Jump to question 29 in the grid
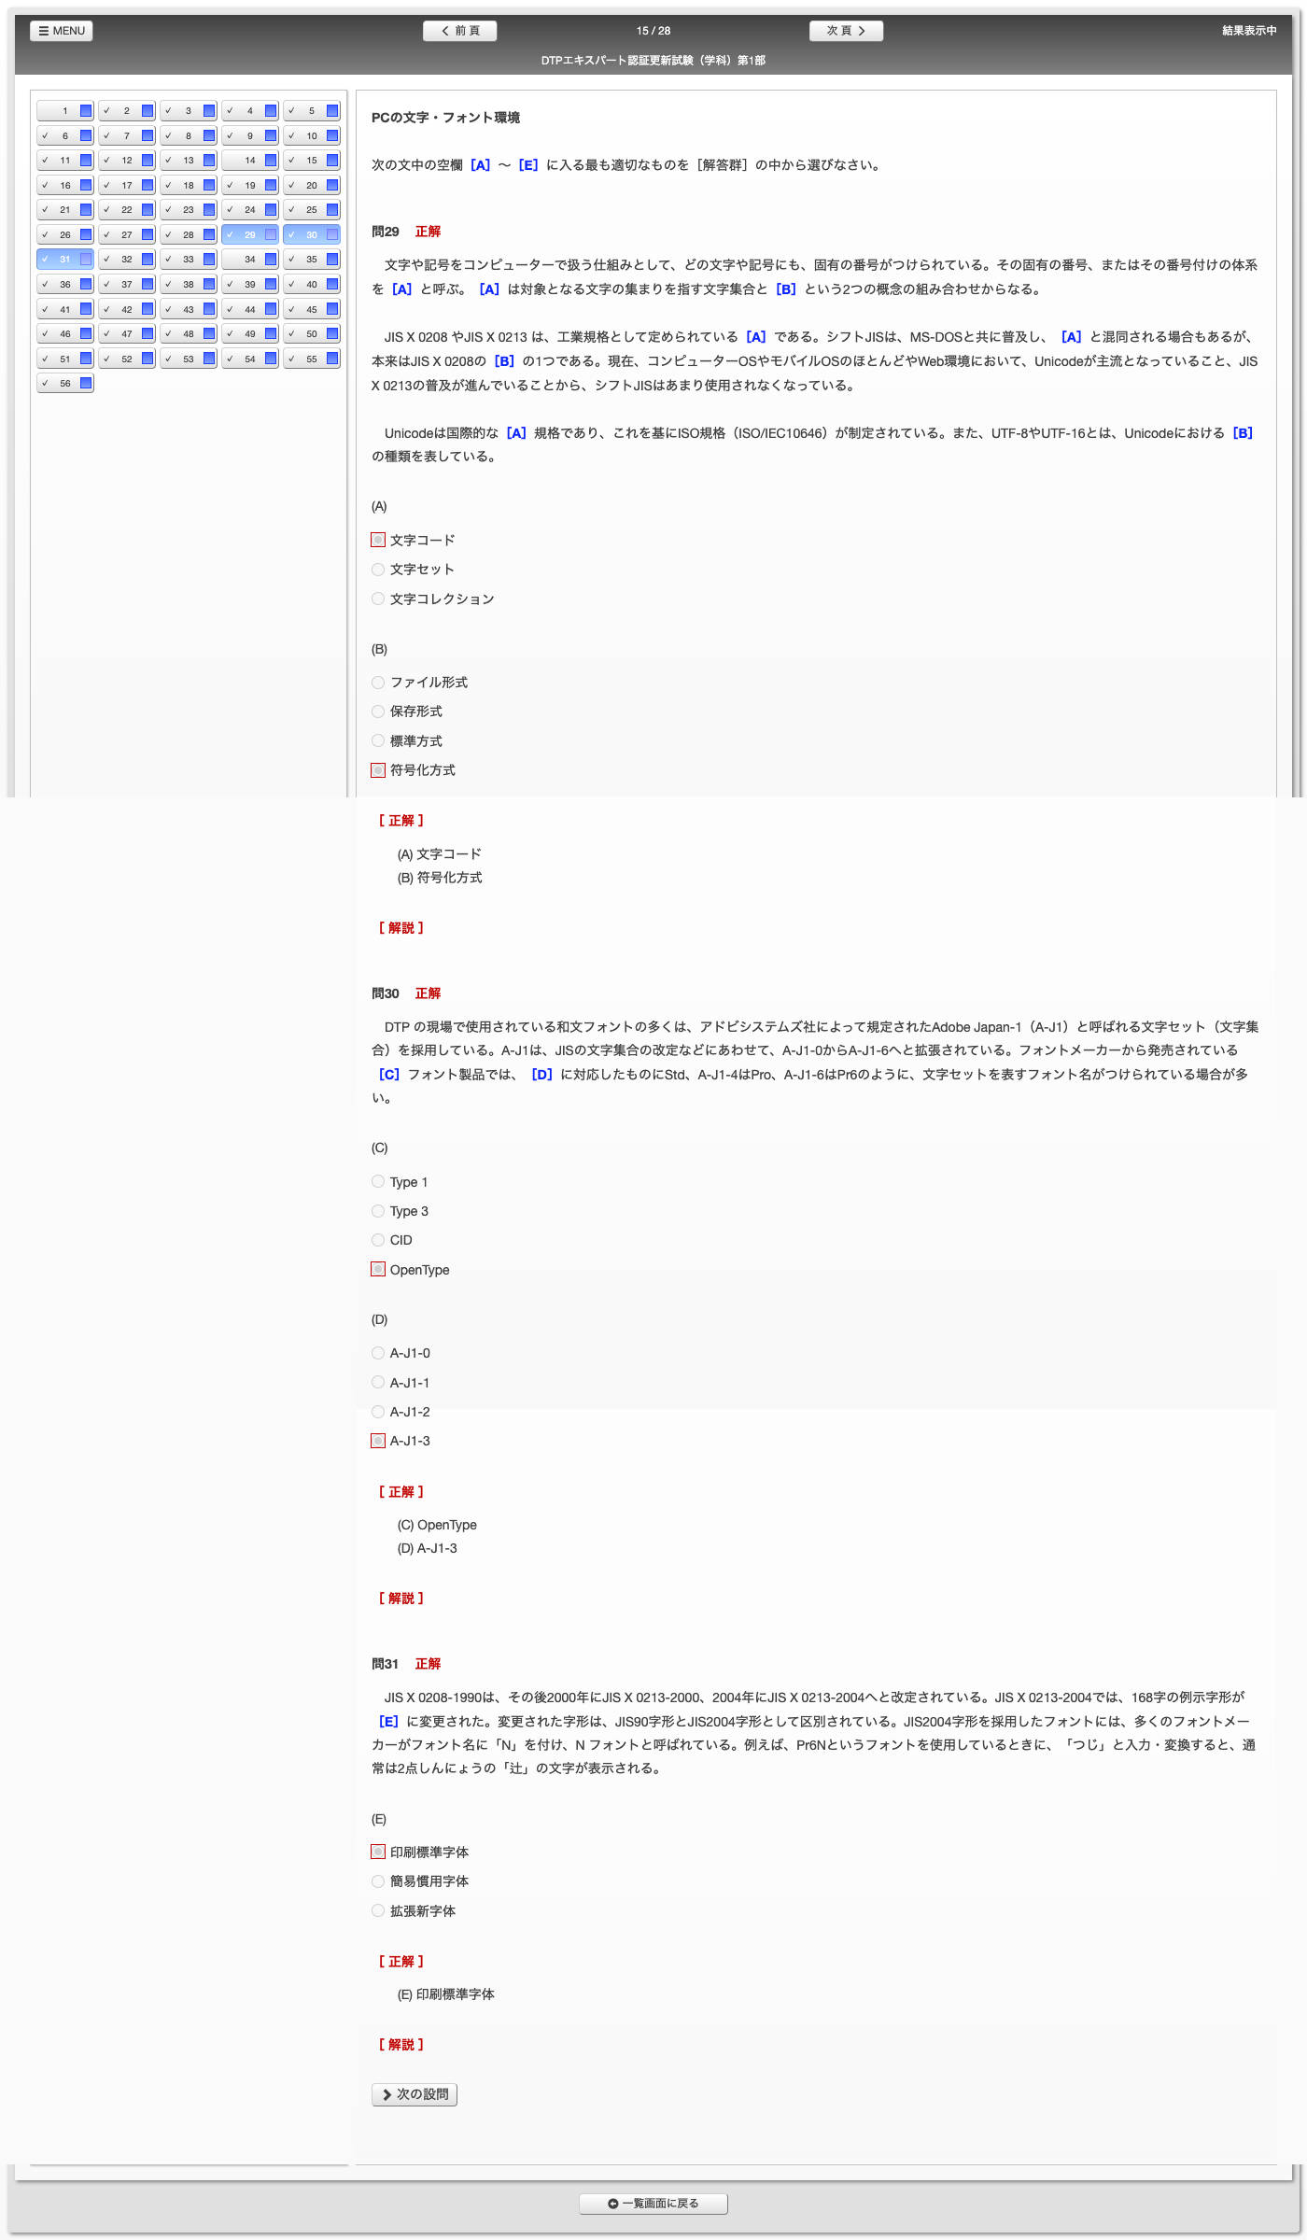 tap(249, 235)
